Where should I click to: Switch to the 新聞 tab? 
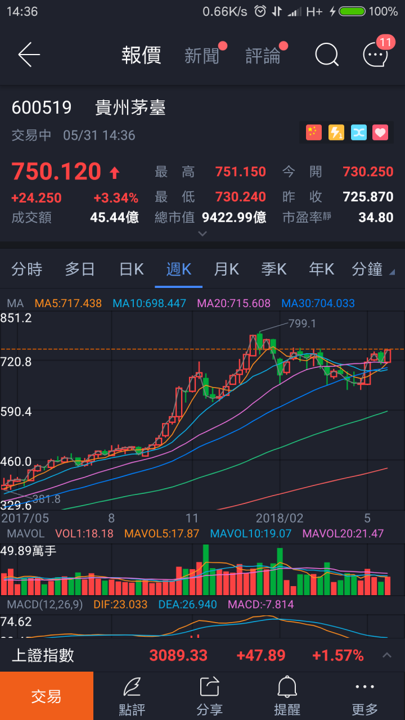[201, 55]
